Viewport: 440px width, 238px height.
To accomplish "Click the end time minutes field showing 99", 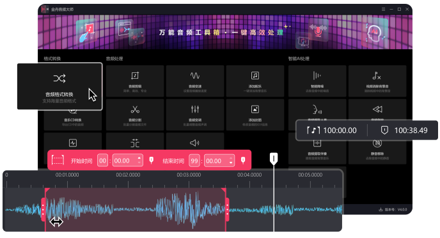I will tap(194, 161).
